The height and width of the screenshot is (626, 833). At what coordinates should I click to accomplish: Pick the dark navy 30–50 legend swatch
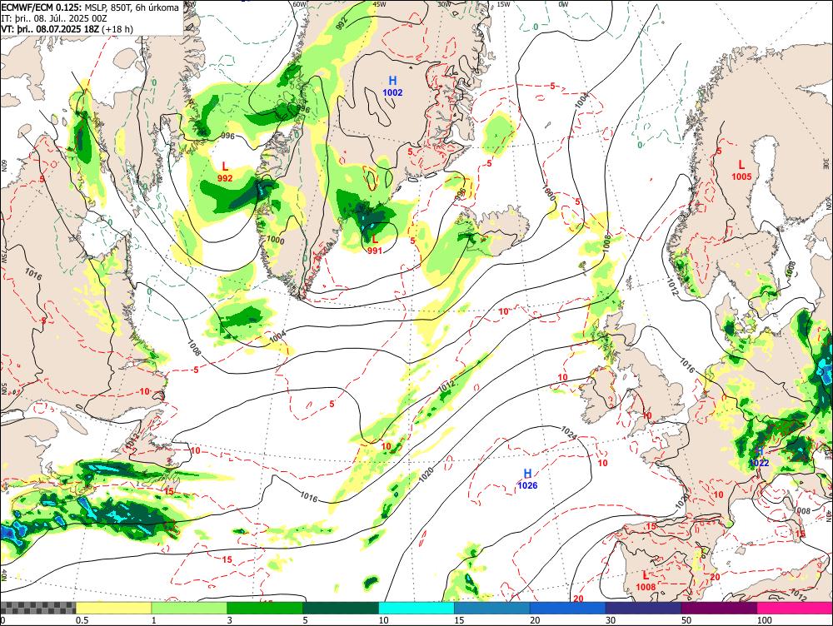[x=643, y=608]
